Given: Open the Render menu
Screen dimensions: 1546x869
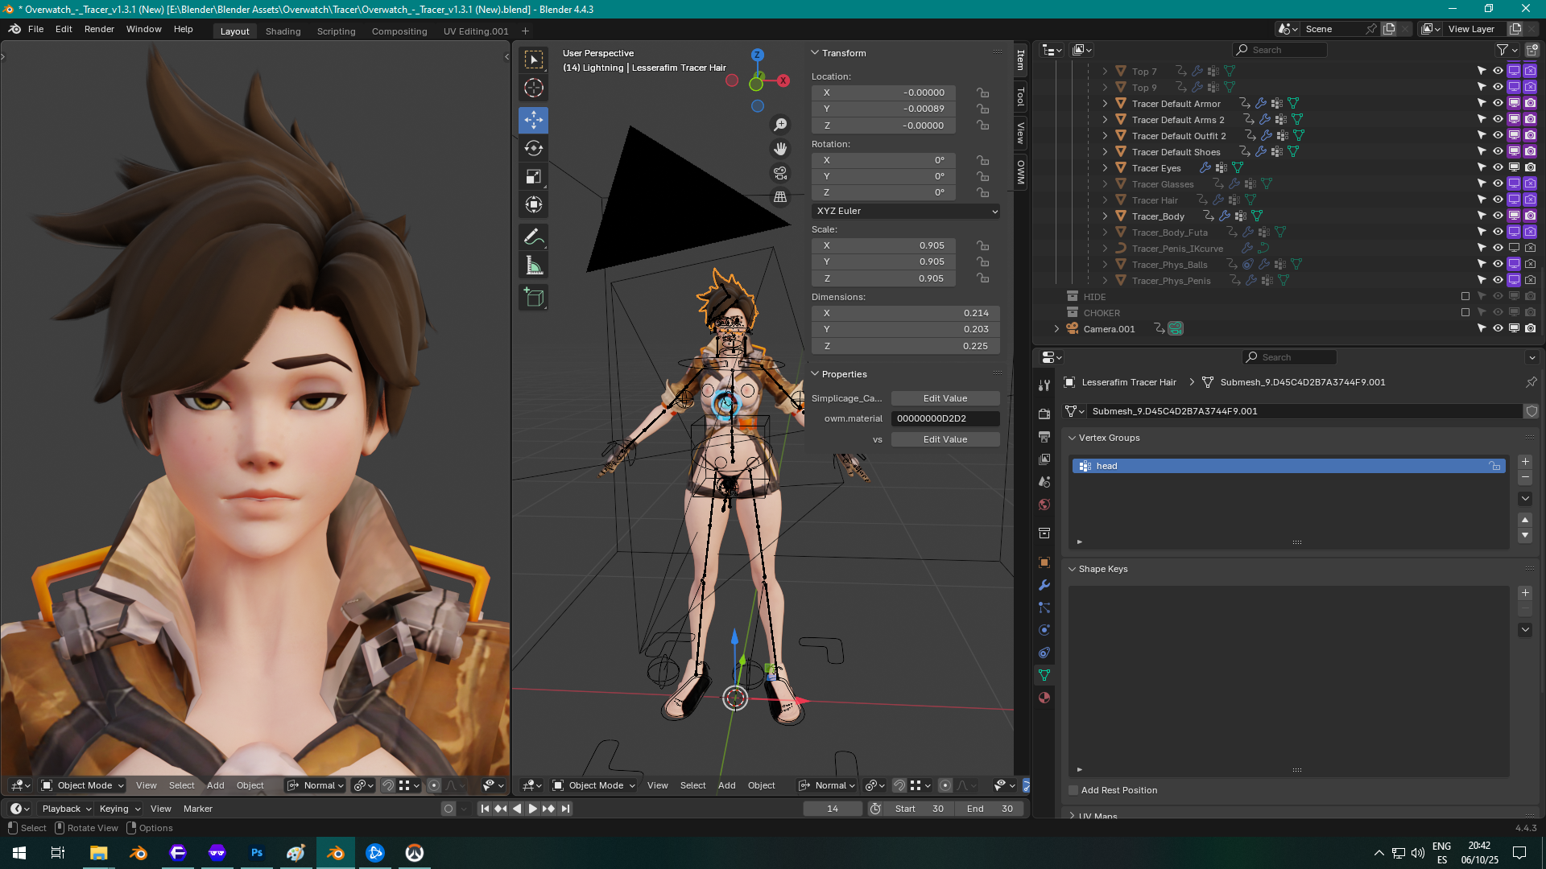Looking at the screenshot, I should tap(99, 29).
